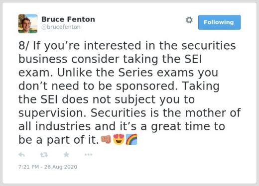Click Bruce Fenton's profile avatar photo

coord(28,24)
